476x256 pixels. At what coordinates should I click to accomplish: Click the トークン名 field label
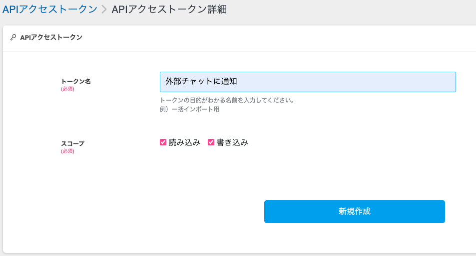tap(76, 81)
